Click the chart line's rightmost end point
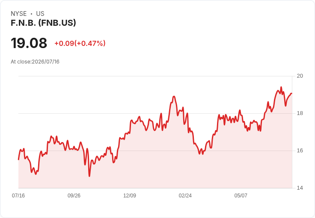Viewport: 315px width, 218px height. (291, 94)
